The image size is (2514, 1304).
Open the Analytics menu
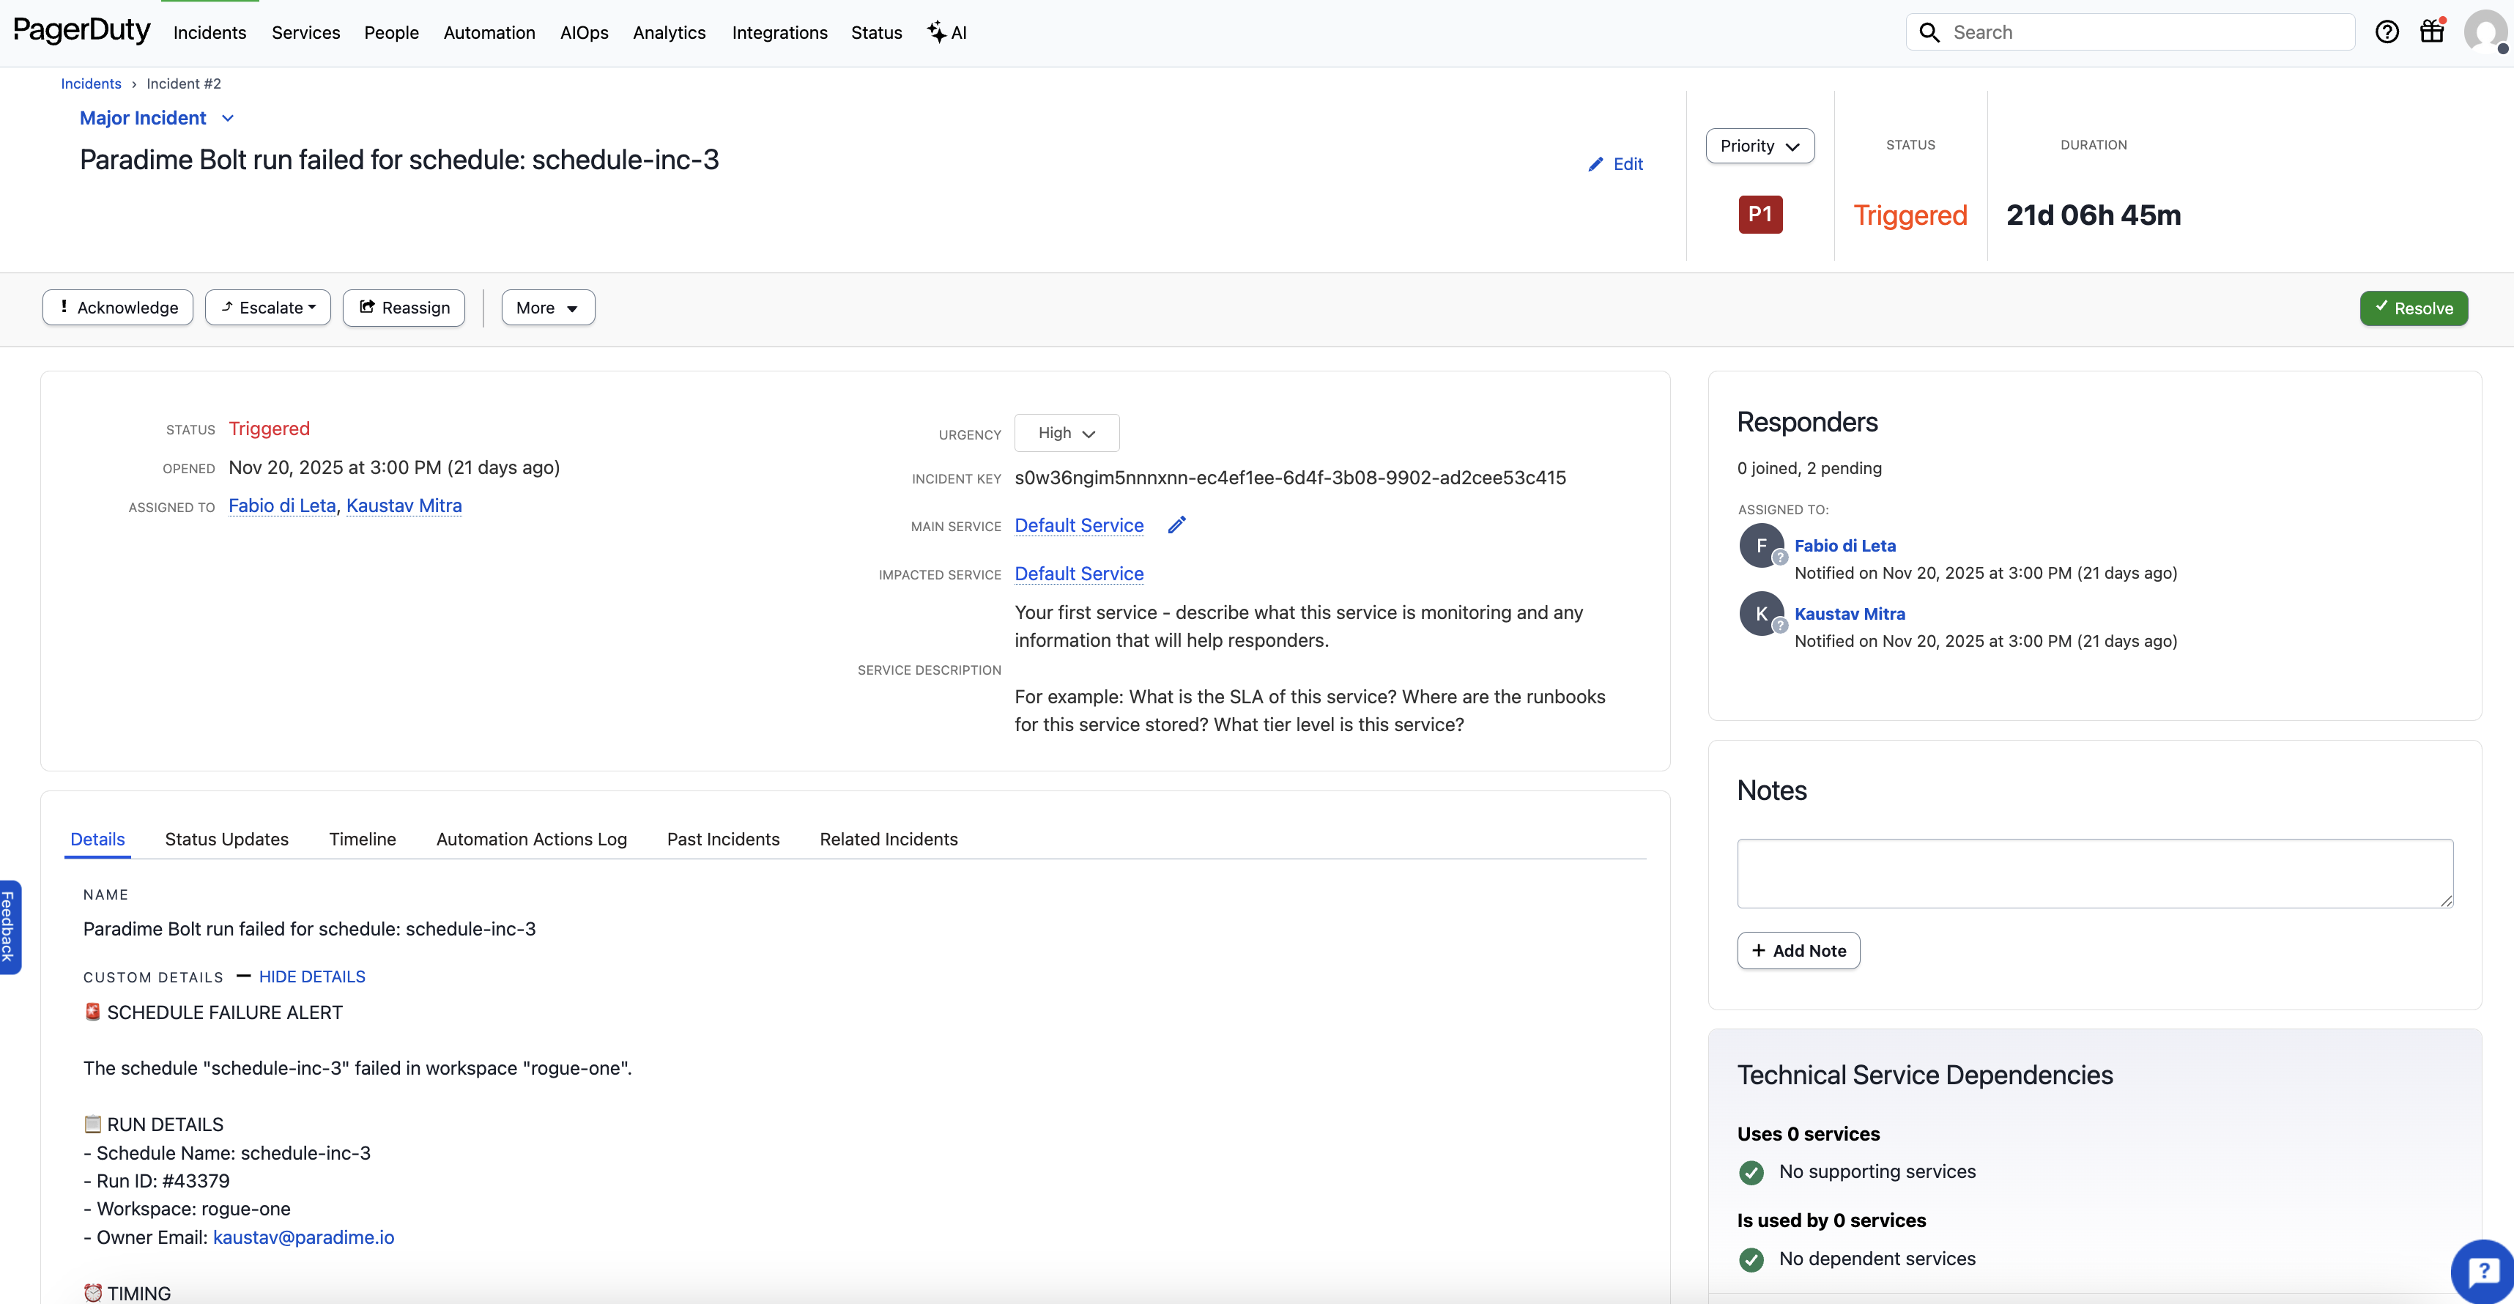pos(669,32)
